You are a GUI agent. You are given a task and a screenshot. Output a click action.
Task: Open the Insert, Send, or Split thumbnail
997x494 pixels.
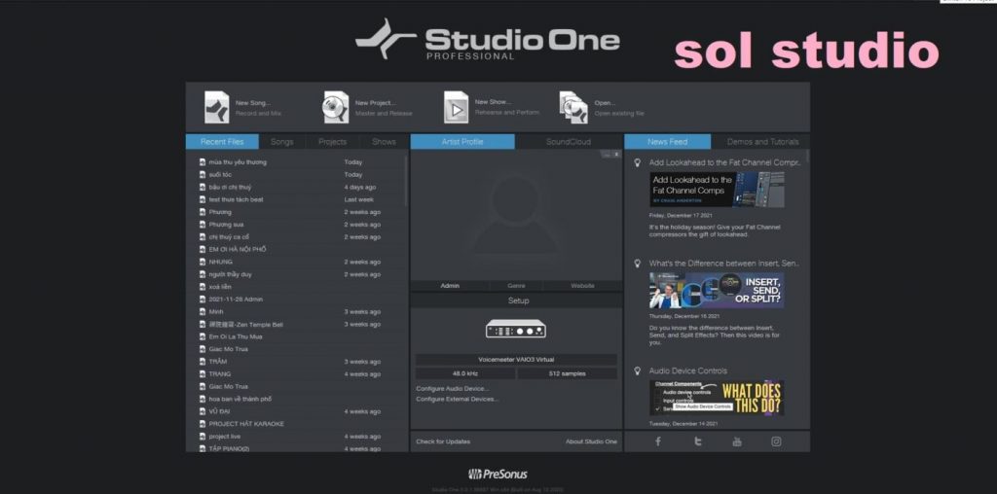coord(717,290)
